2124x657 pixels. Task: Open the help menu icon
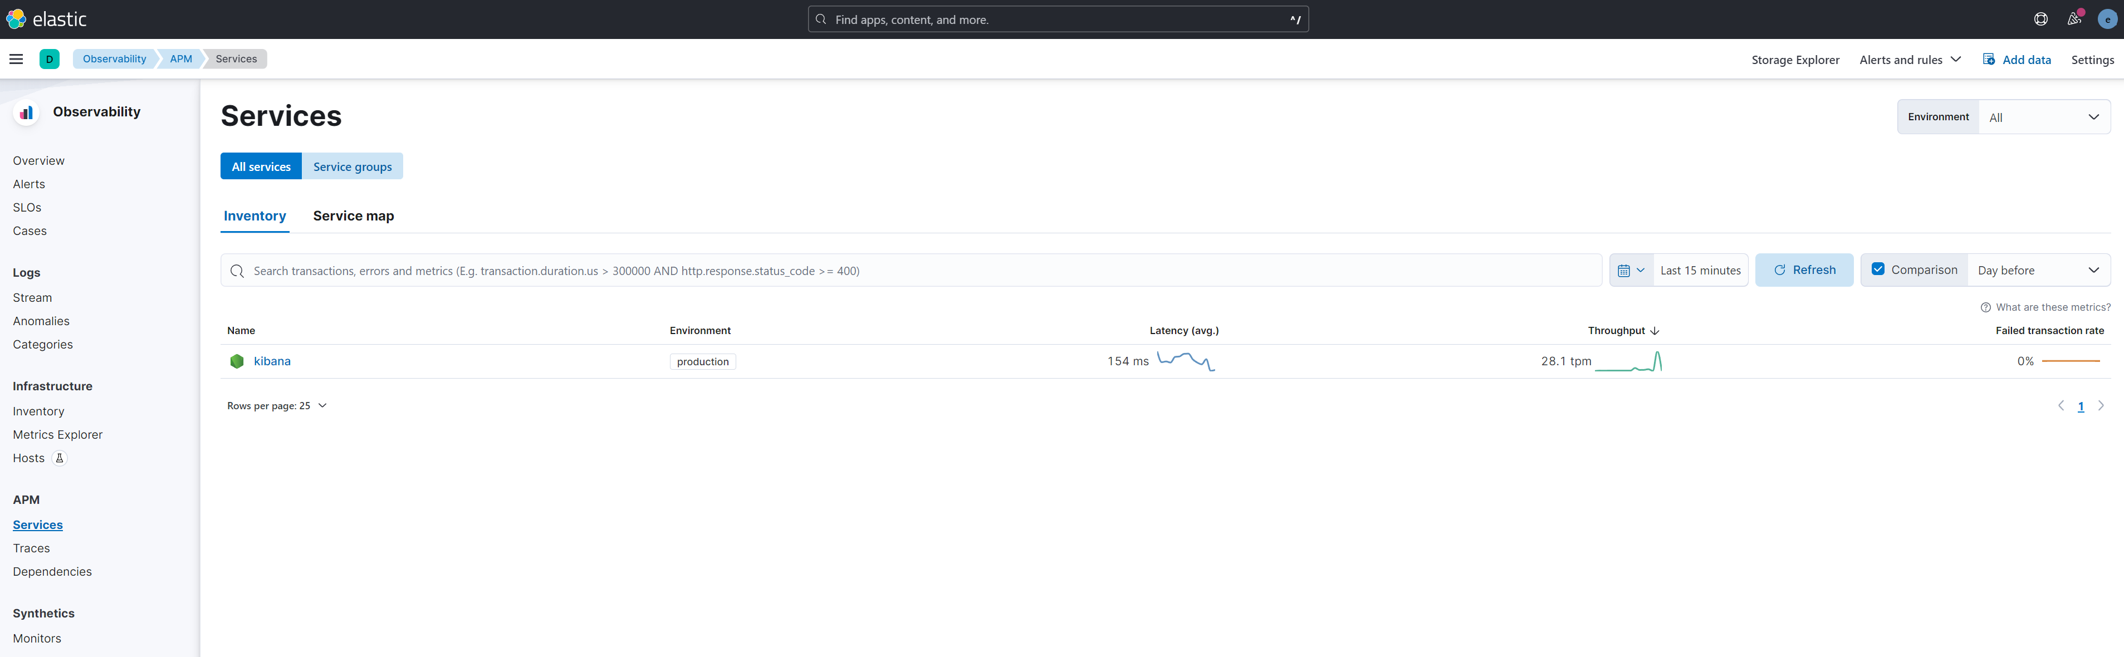pos(2040,19)
